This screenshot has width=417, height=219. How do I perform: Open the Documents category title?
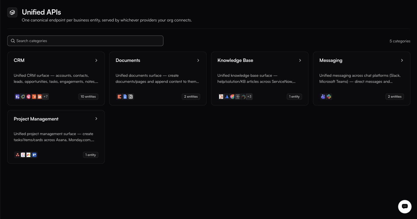128,60
